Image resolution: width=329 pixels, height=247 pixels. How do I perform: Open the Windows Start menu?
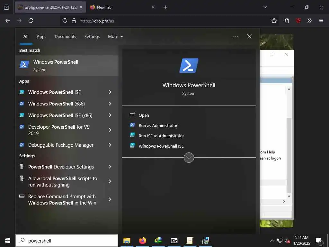(8, 241)
